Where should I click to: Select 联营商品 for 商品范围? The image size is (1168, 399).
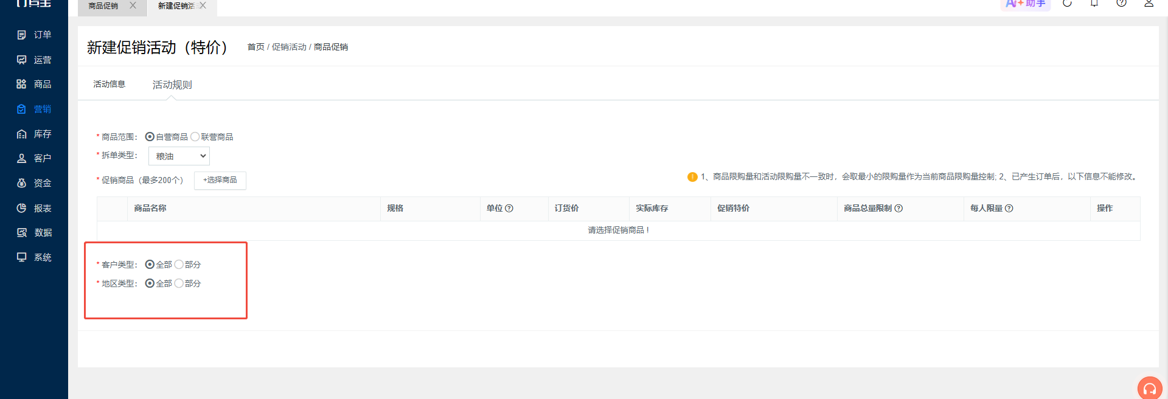(x=195, y=137)
